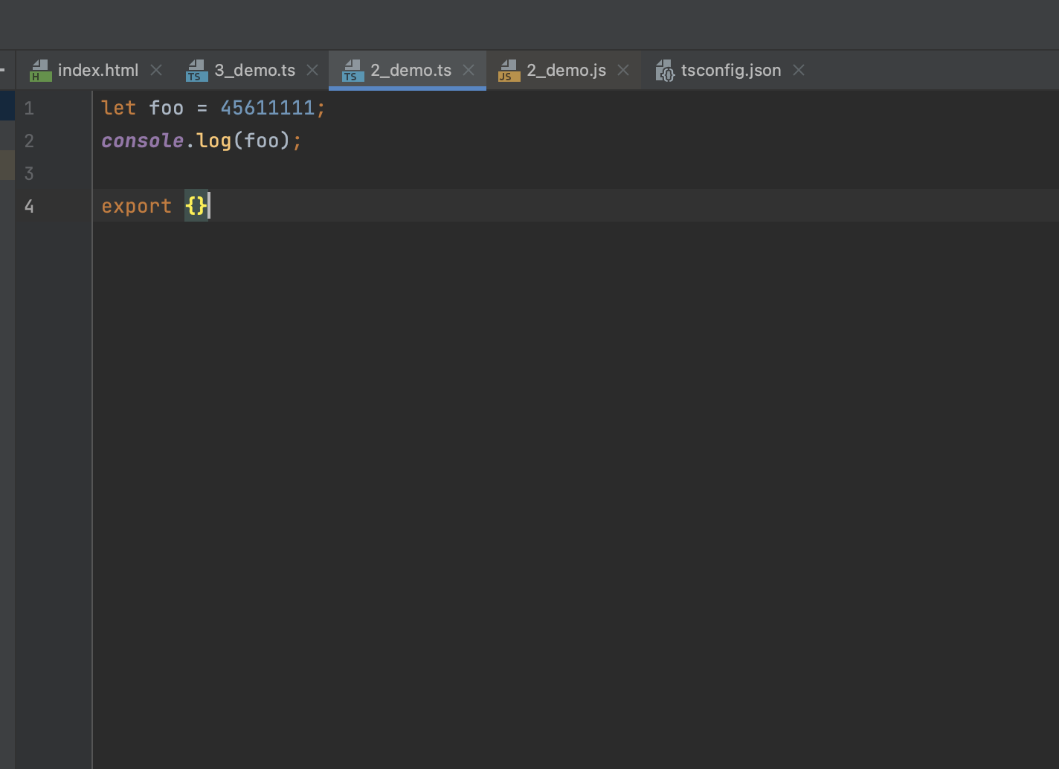Click the JavaScript icon on 2_demo.js tab

coord(509,71)
